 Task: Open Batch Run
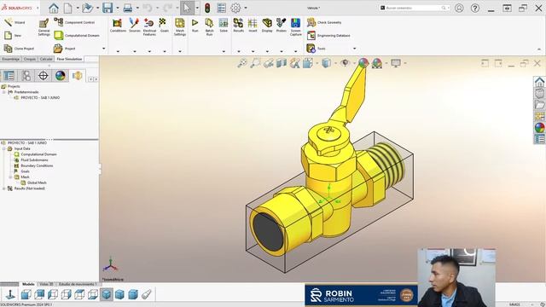pyautogui.click(x=209, y=27)
